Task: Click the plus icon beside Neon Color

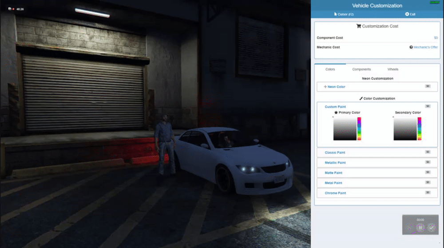Action: click(x=325, y=87)
